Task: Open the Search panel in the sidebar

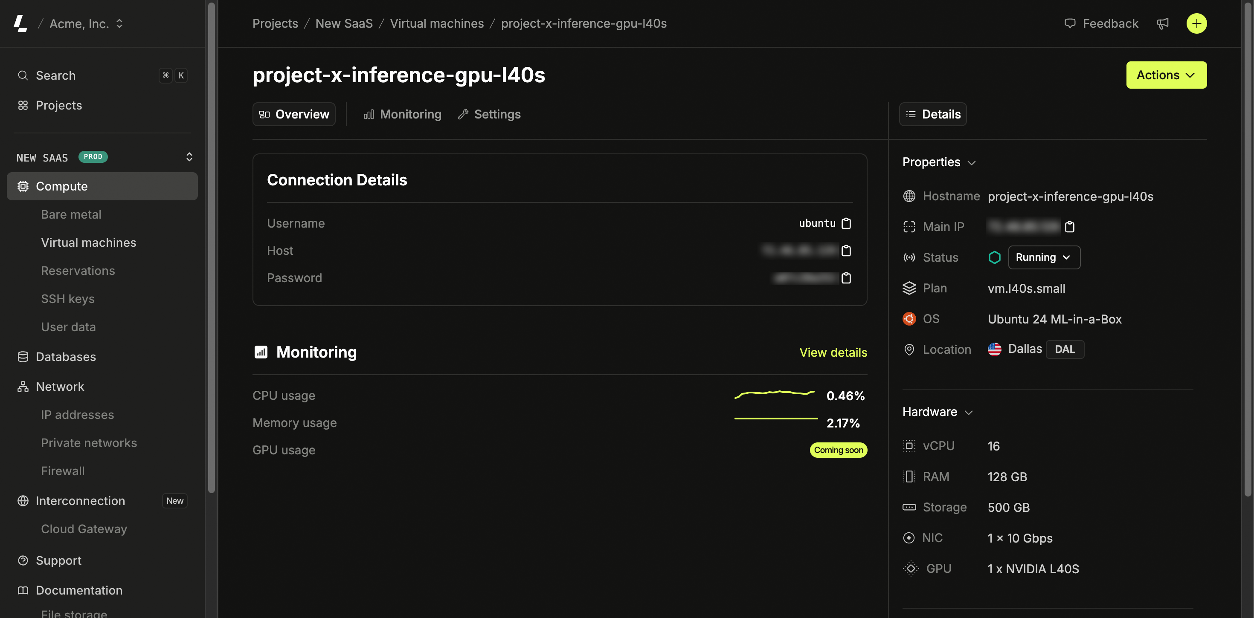Action: [55, 75]
